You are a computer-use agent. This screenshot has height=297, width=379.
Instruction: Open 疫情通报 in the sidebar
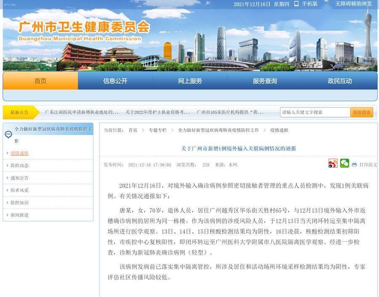(x=19, y=153)
